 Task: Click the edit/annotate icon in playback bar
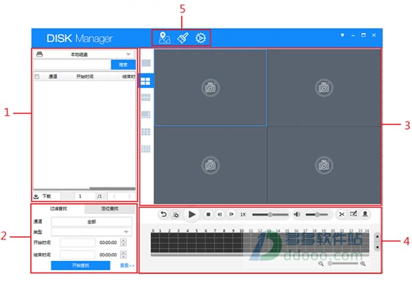[x=354, y=214]
